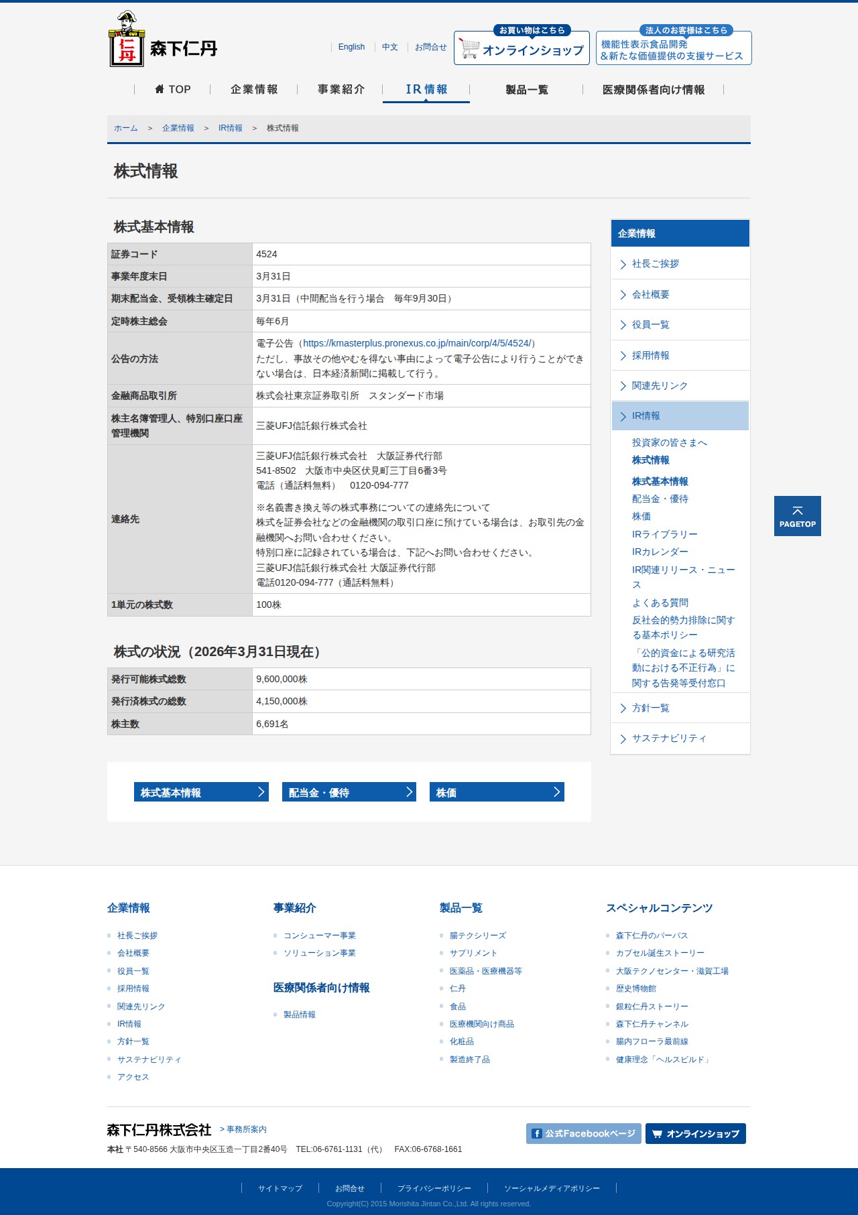Open 製造終了品 in footer
Image resolution: width=858 pixels, height=1215 pixels.
coord(470,1060)
